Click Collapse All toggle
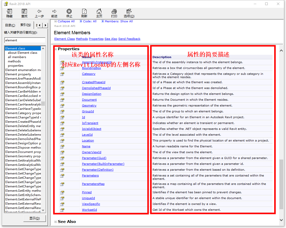This screenshot has width=286, height=228. point(64,21)
